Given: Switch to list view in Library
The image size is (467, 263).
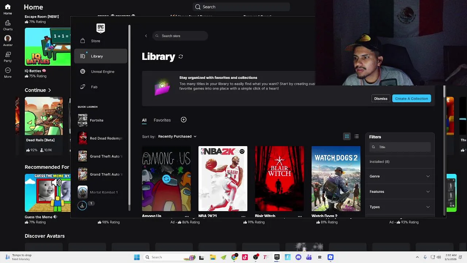Looking at the screenshot, I should 356,137.
